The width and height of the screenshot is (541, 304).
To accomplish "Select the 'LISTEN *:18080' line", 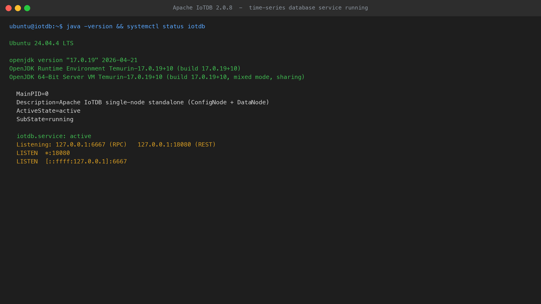I will tap(43, 153).
